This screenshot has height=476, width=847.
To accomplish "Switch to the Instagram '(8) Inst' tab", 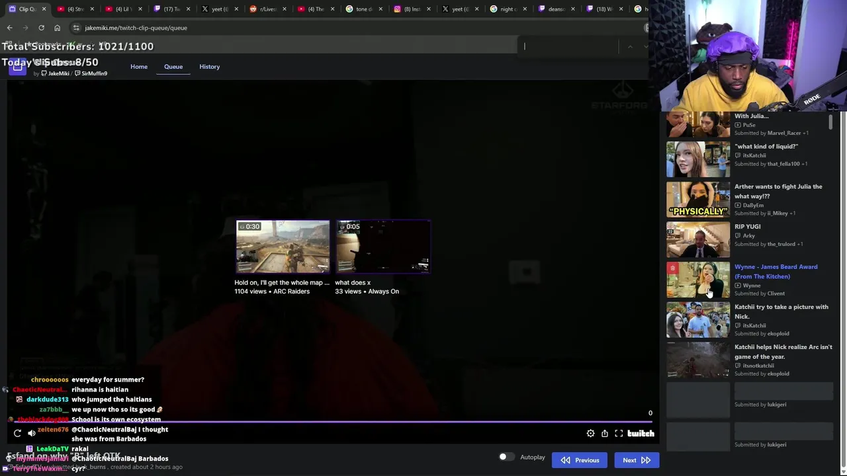I will click(411, 9).
